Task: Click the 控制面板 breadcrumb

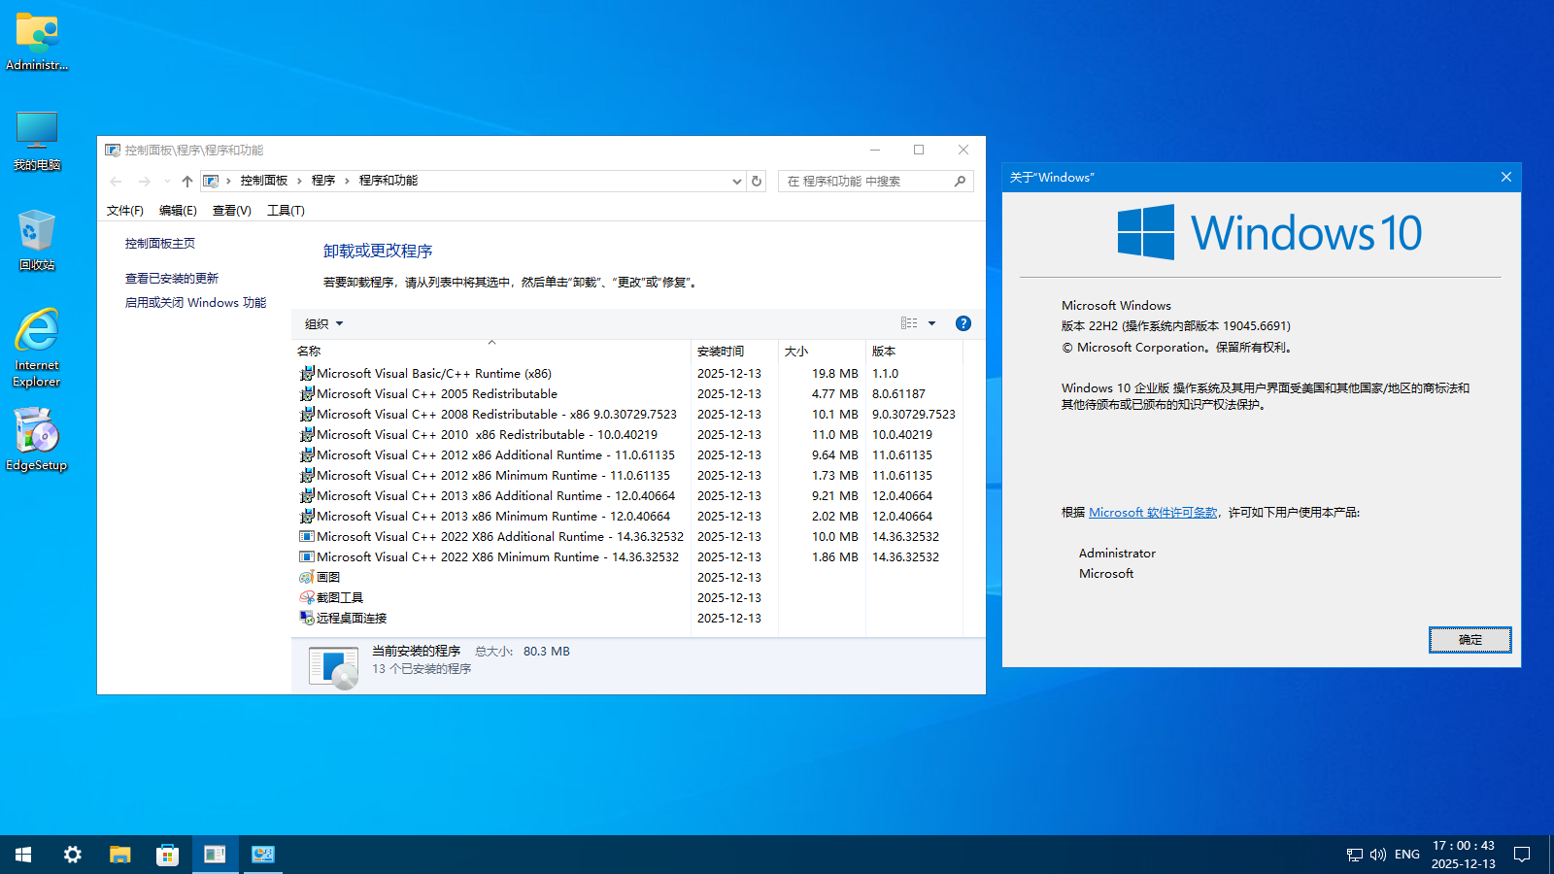Action: (264, 181)
